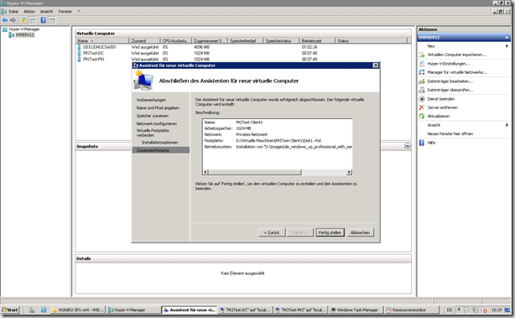Sort by the Status column header
Image resolution: width=515 pixels, height=318 pixels.
(x=371, y=41)
